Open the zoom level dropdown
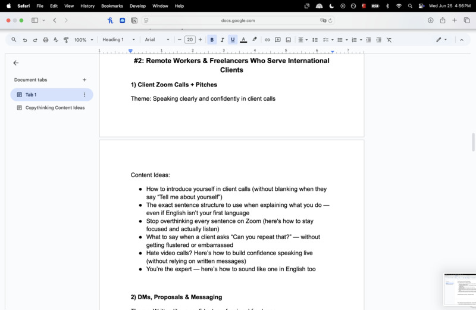The width and height of the screenshot is (476, 310). [84, 40]
